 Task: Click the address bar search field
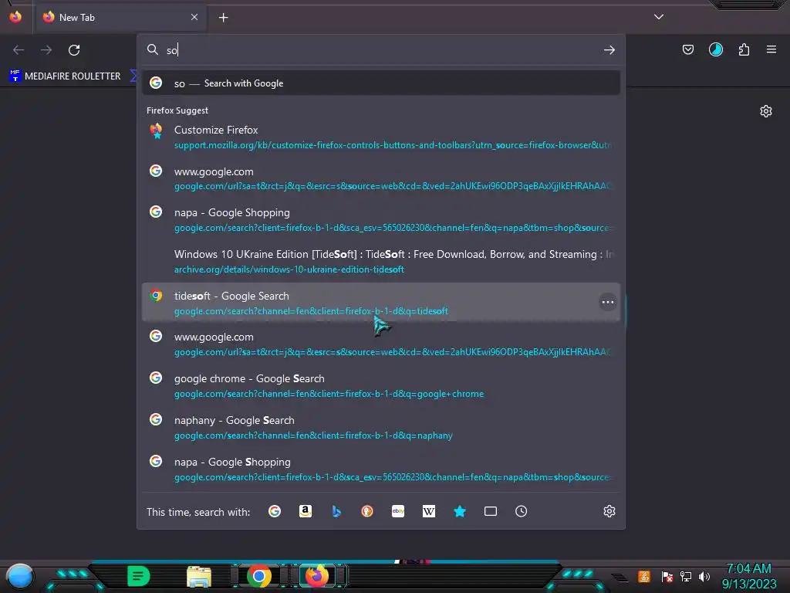pyautogui.click(x=381, y=50)
